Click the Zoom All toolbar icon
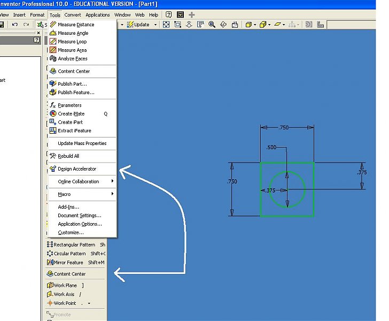Viewport: 389px width, 321px height. click(166, 25)
